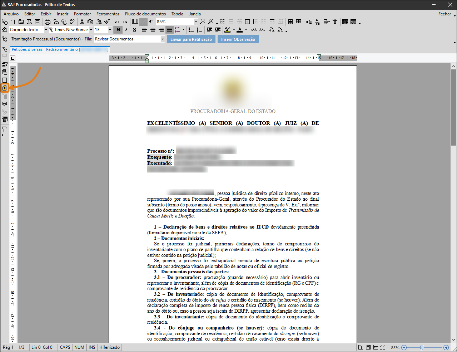457x352 pixels.
Task: Click the comment balloon icon in left sidebar
Action: (5, 104)
